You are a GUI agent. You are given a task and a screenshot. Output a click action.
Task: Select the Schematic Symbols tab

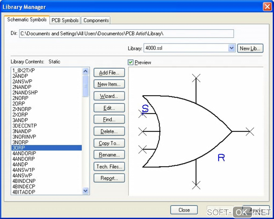[x=27, y=20]
